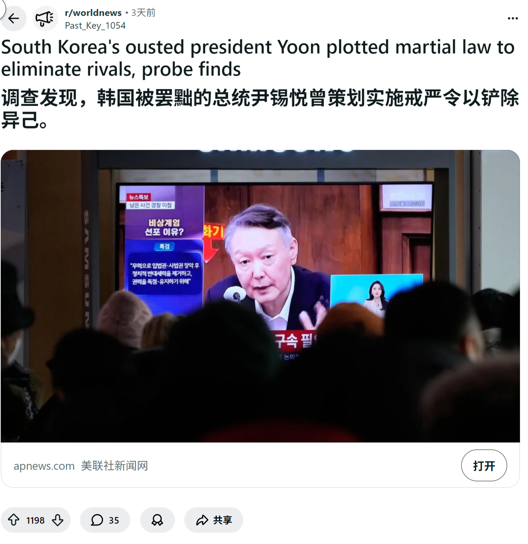Click the 打开 button to open article

pos(484,465)
